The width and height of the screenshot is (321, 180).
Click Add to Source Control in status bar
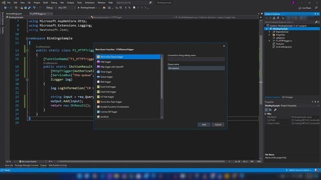[x=299, y=170]
